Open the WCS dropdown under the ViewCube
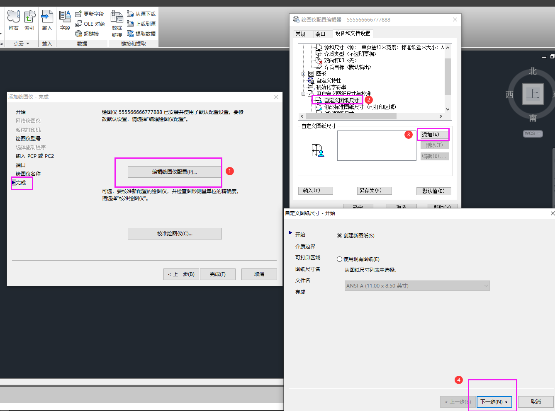555x411 pixels. (x=533, y=133)
